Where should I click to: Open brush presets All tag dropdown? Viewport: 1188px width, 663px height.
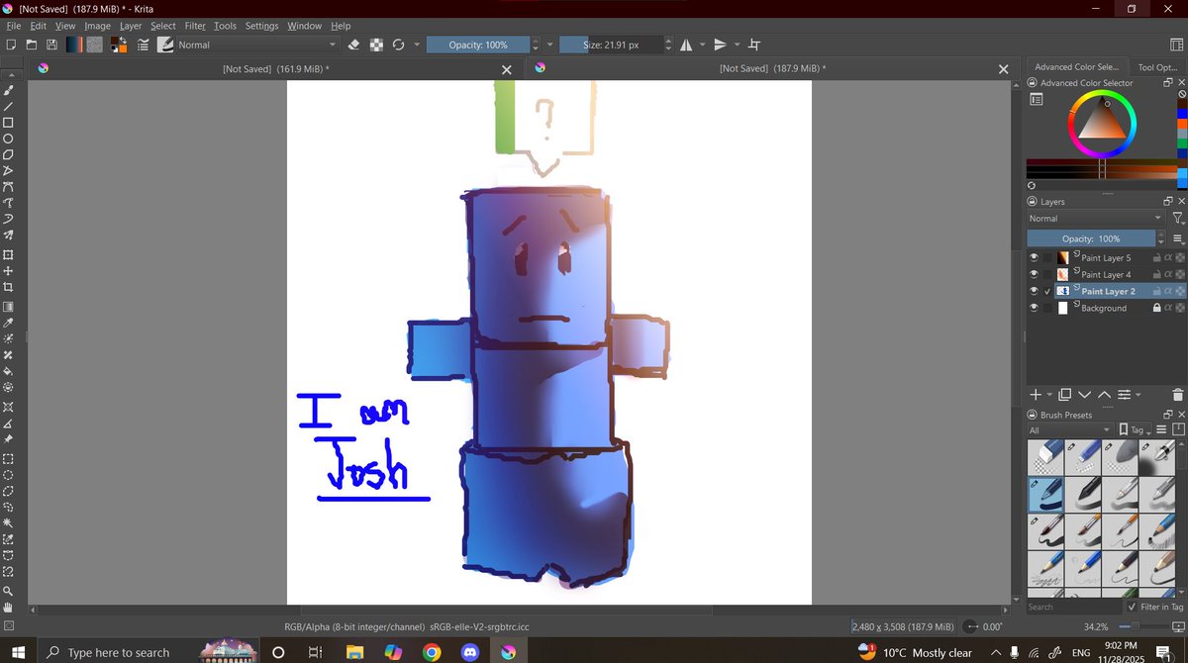1069,430
